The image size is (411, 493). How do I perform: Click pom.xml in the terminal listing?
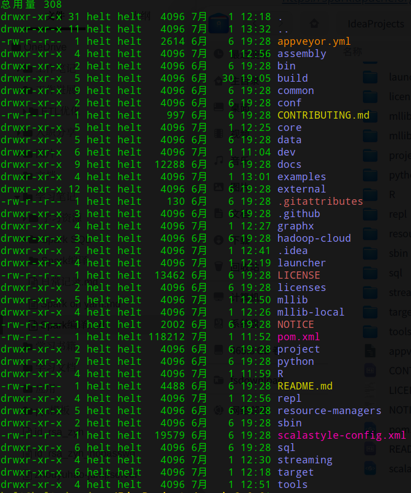299,337
